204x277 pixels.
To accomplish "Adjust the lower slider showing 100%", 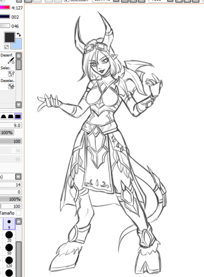I will click(11, 199).
